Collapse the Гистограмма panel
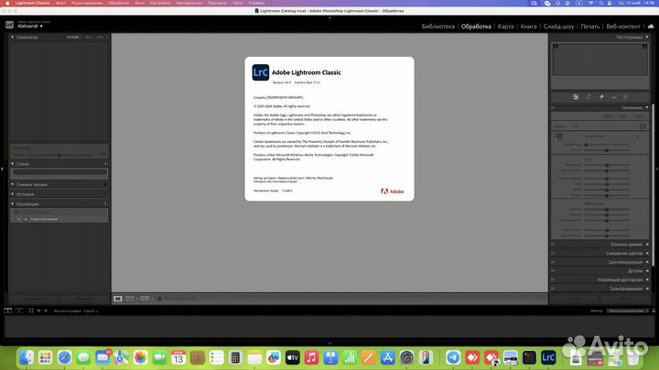This screenshot has width=659, height=370. pos(647,37)
